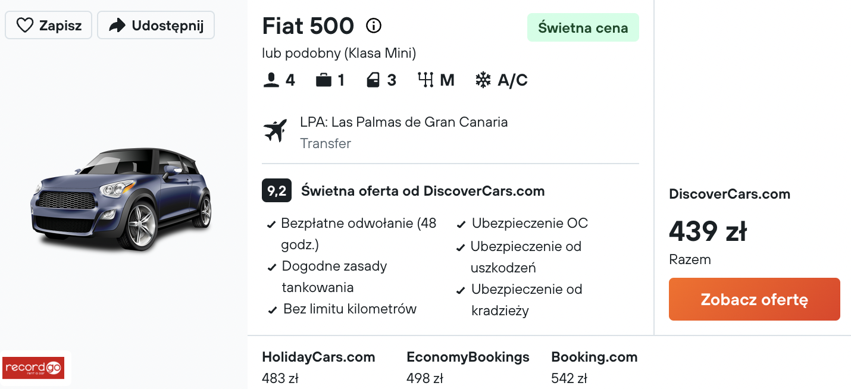The image size is (851, 389).
Task: Select the Booking.com 542 zł offer
Action: 594,368
